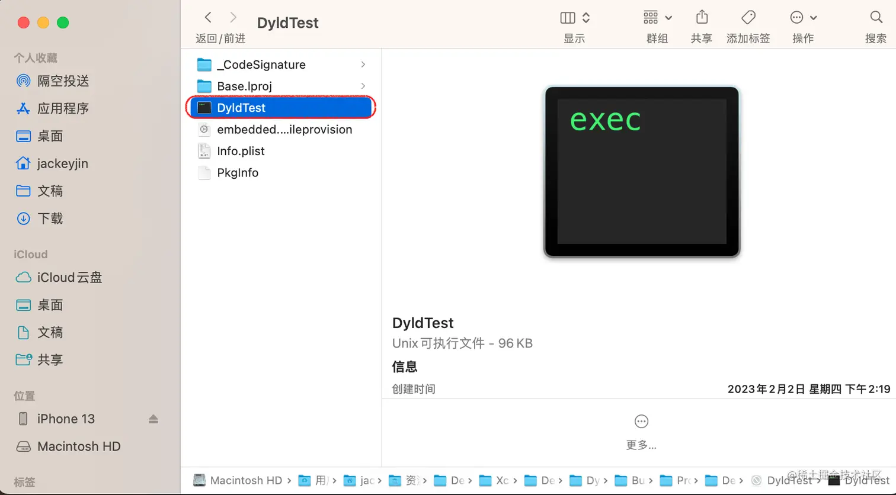Click the 共享 share toolbar icon

tap(702, 17)
